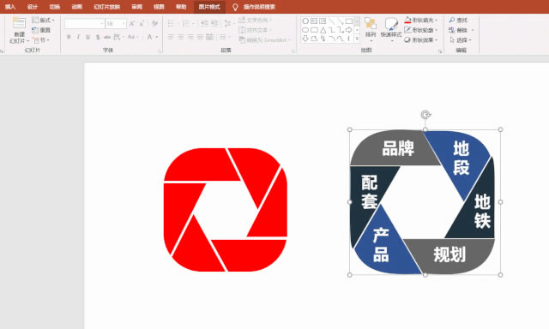This screenshot has width=549, height=329.
Task: Open the Shape Effects (形状效果) dropdown
Action: click(421, 40)
